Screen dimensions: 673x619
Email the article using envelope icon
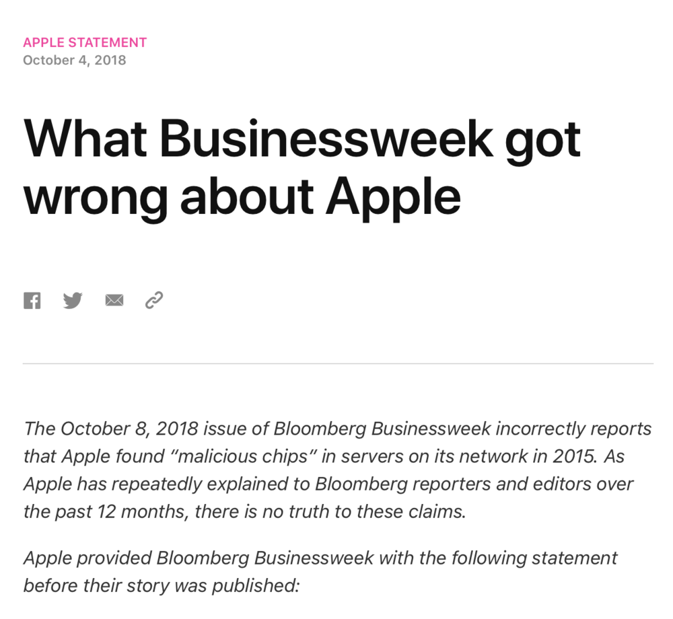[114, 300]
